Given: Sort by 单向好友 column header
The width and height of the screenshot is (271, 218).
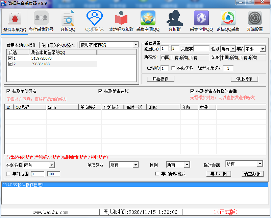Looking at the screenshot, I should click(x=90, y=107).
